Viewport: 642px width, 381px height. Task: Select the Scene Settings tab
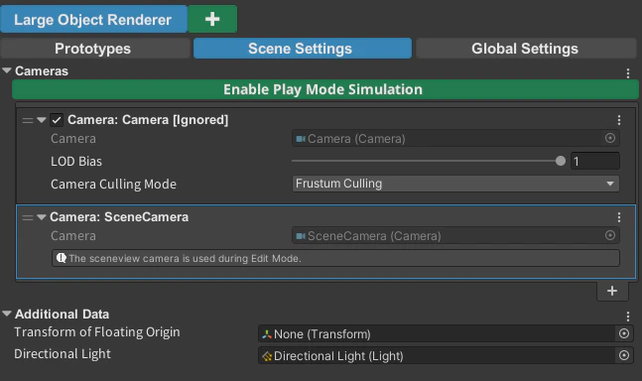(x=303, y=49)
